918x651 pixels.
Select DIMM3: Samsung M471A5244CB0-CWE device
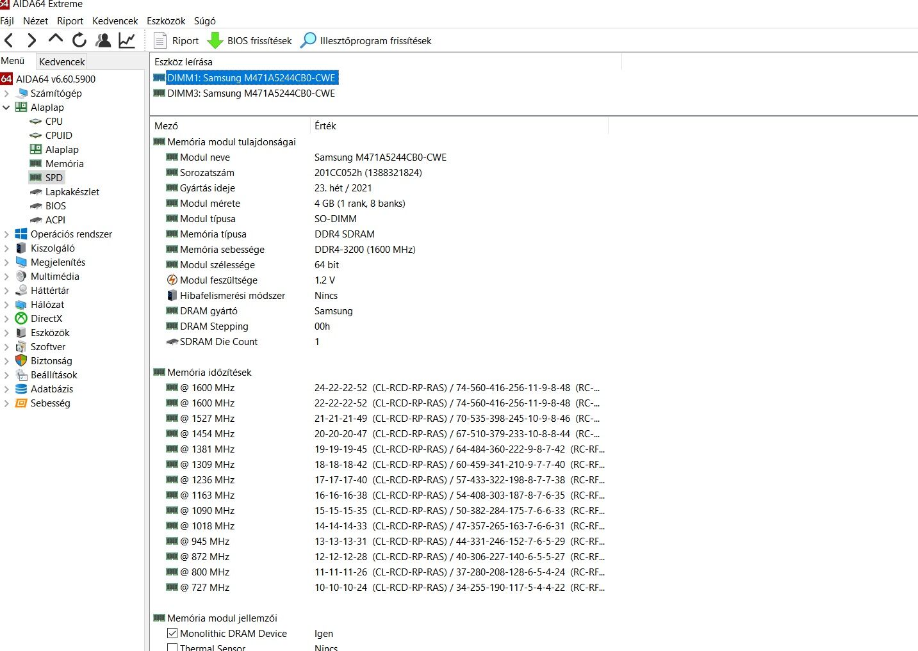(245, 93)
